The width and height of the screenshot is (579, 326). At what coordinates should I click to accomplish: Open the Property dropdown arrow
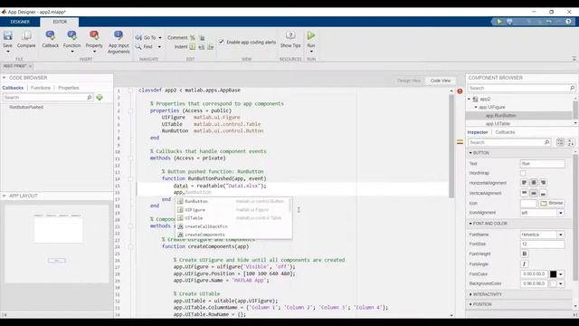click(94, 52)
